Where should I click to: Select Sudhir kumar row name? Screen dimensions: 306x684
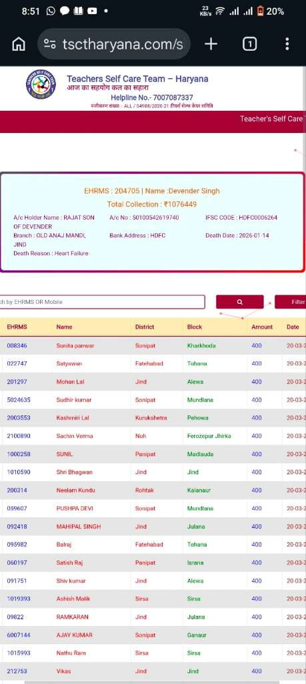[x=74, y=399]
